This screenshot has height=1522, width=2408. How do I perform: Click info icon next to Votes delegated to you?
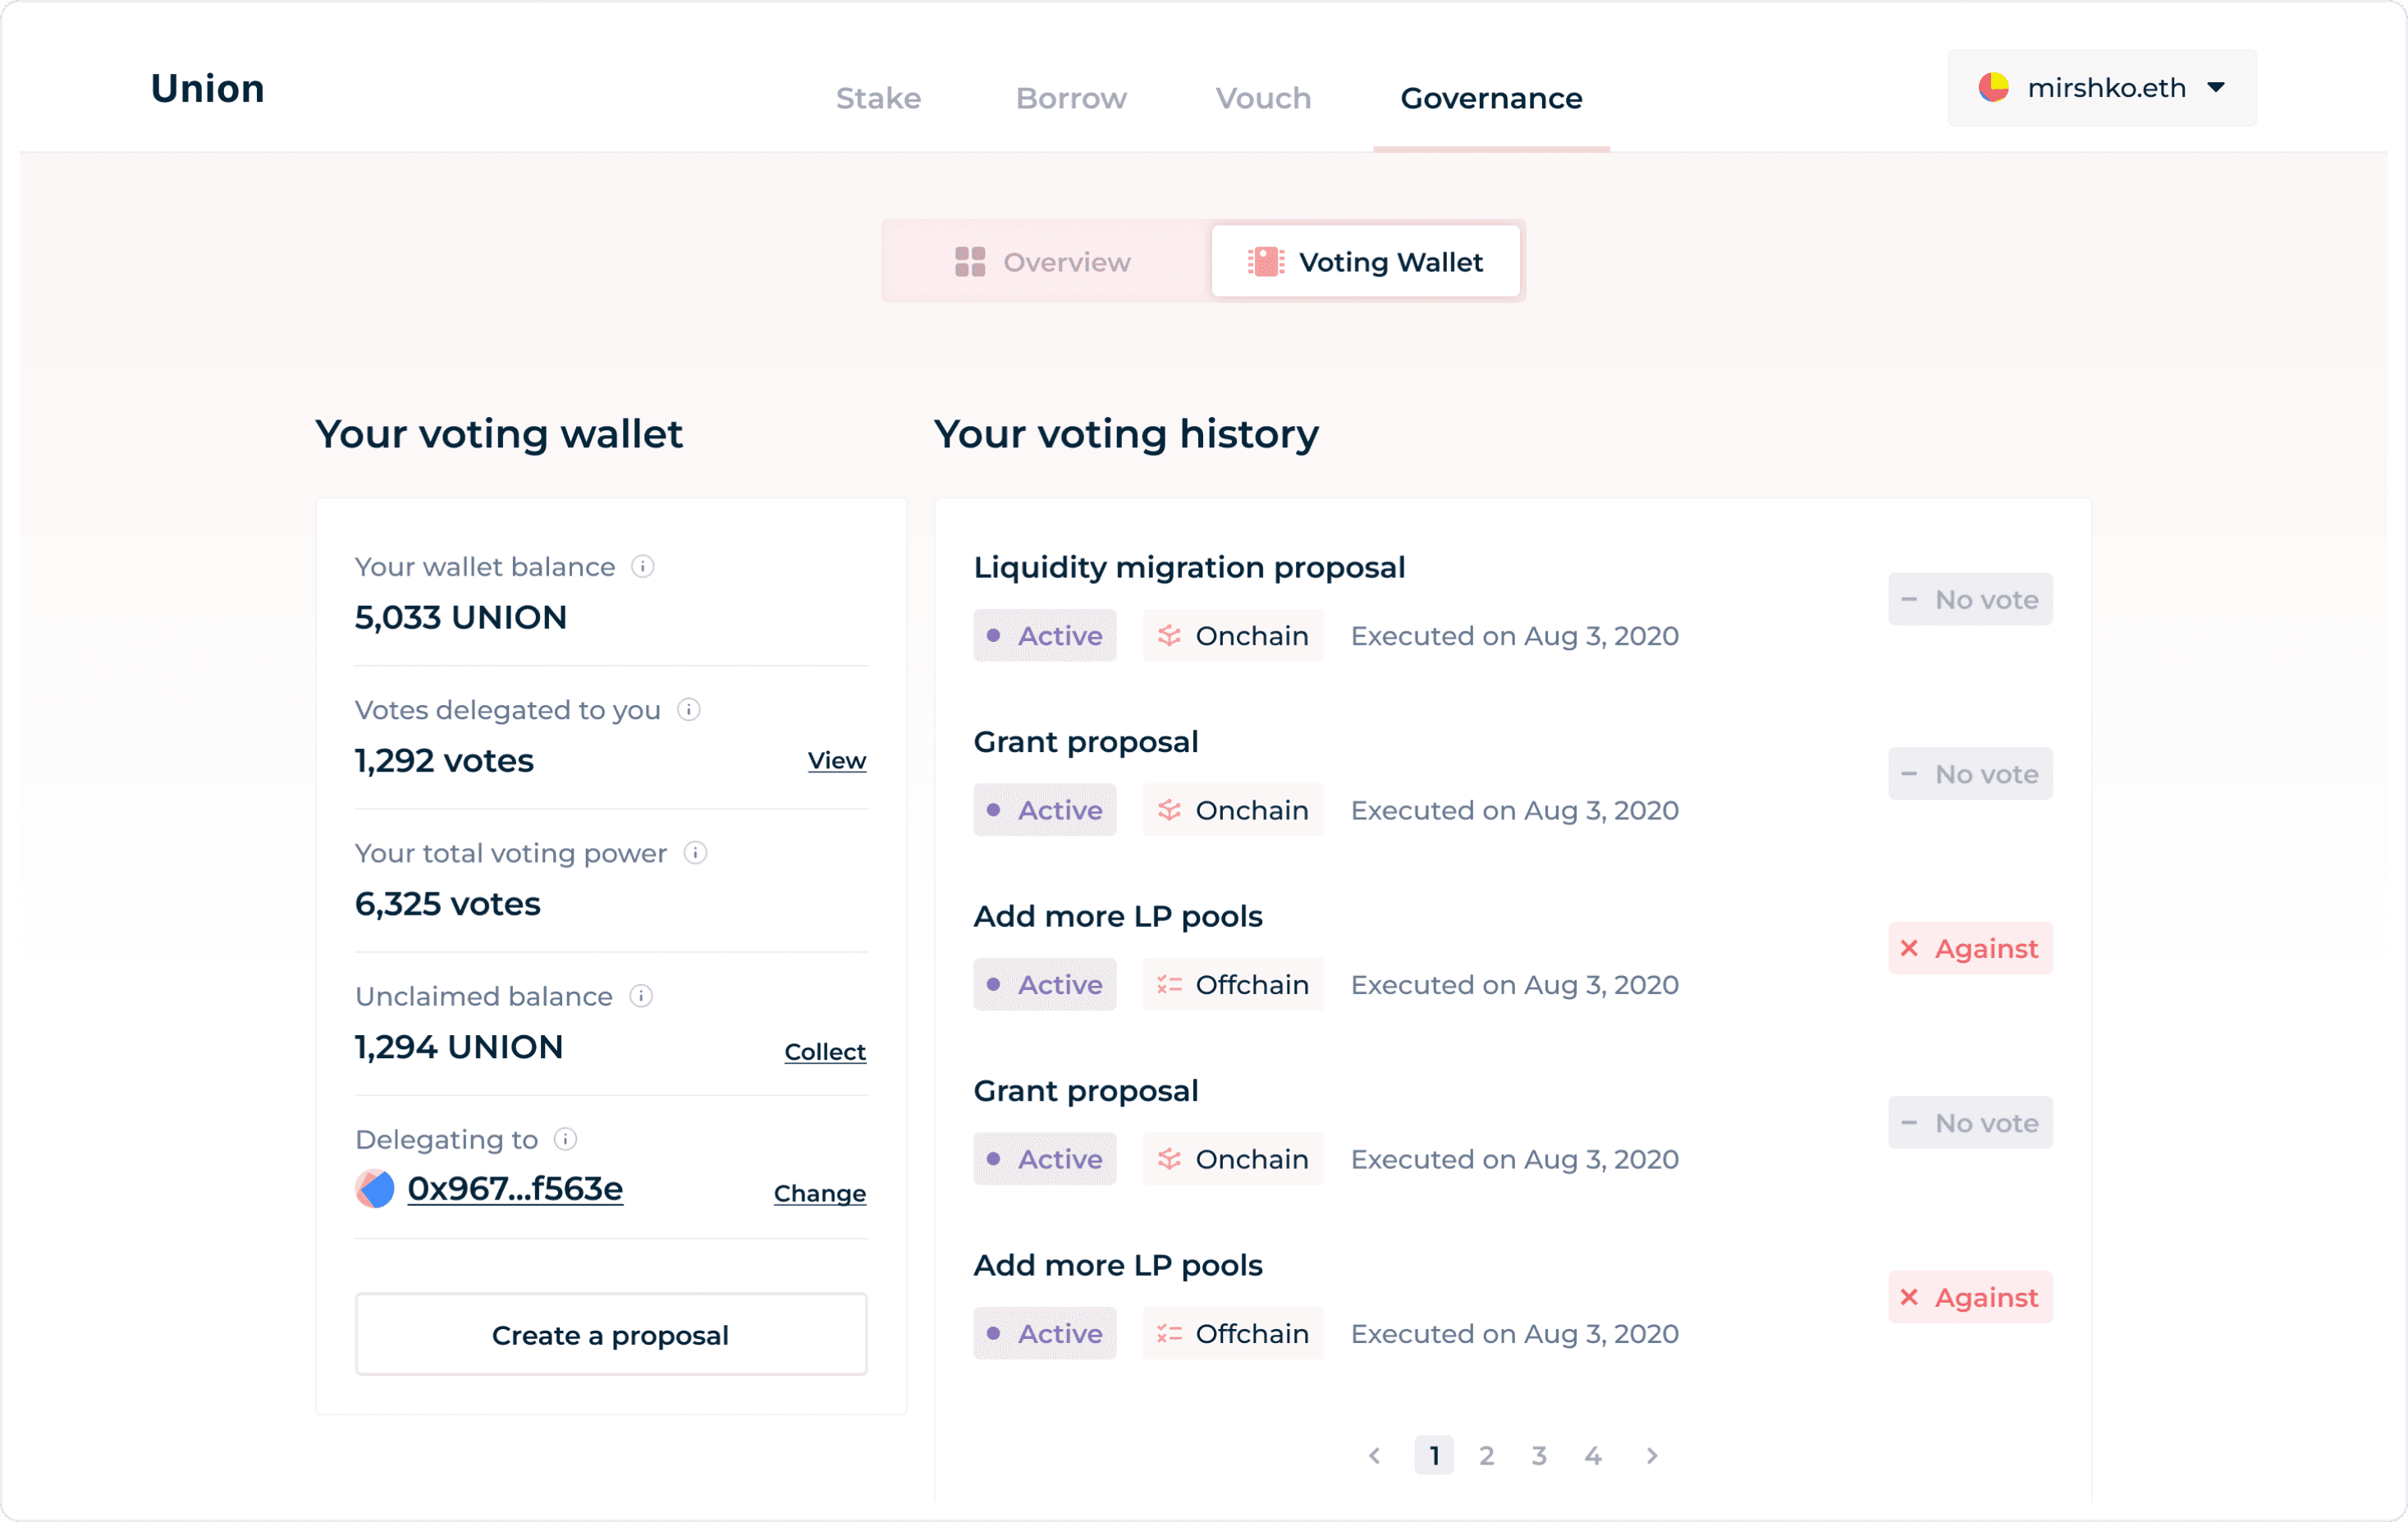[x=689, y=710]
